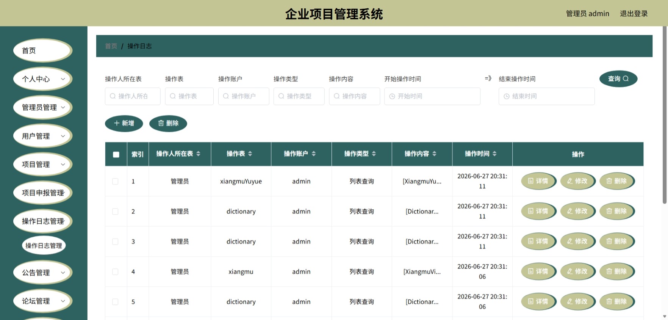Click the 首页 breadcrumb link
This screenshot has width=668, height=320.
pos(111,46)
